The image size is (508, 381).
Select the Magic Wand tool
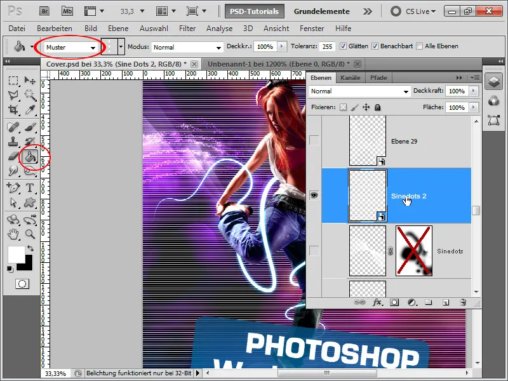point(30,95)
